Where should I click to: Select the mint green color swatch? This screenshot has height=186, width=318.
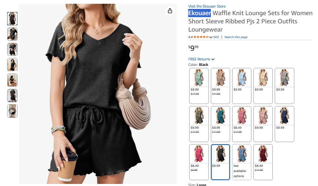coord(199,86)
